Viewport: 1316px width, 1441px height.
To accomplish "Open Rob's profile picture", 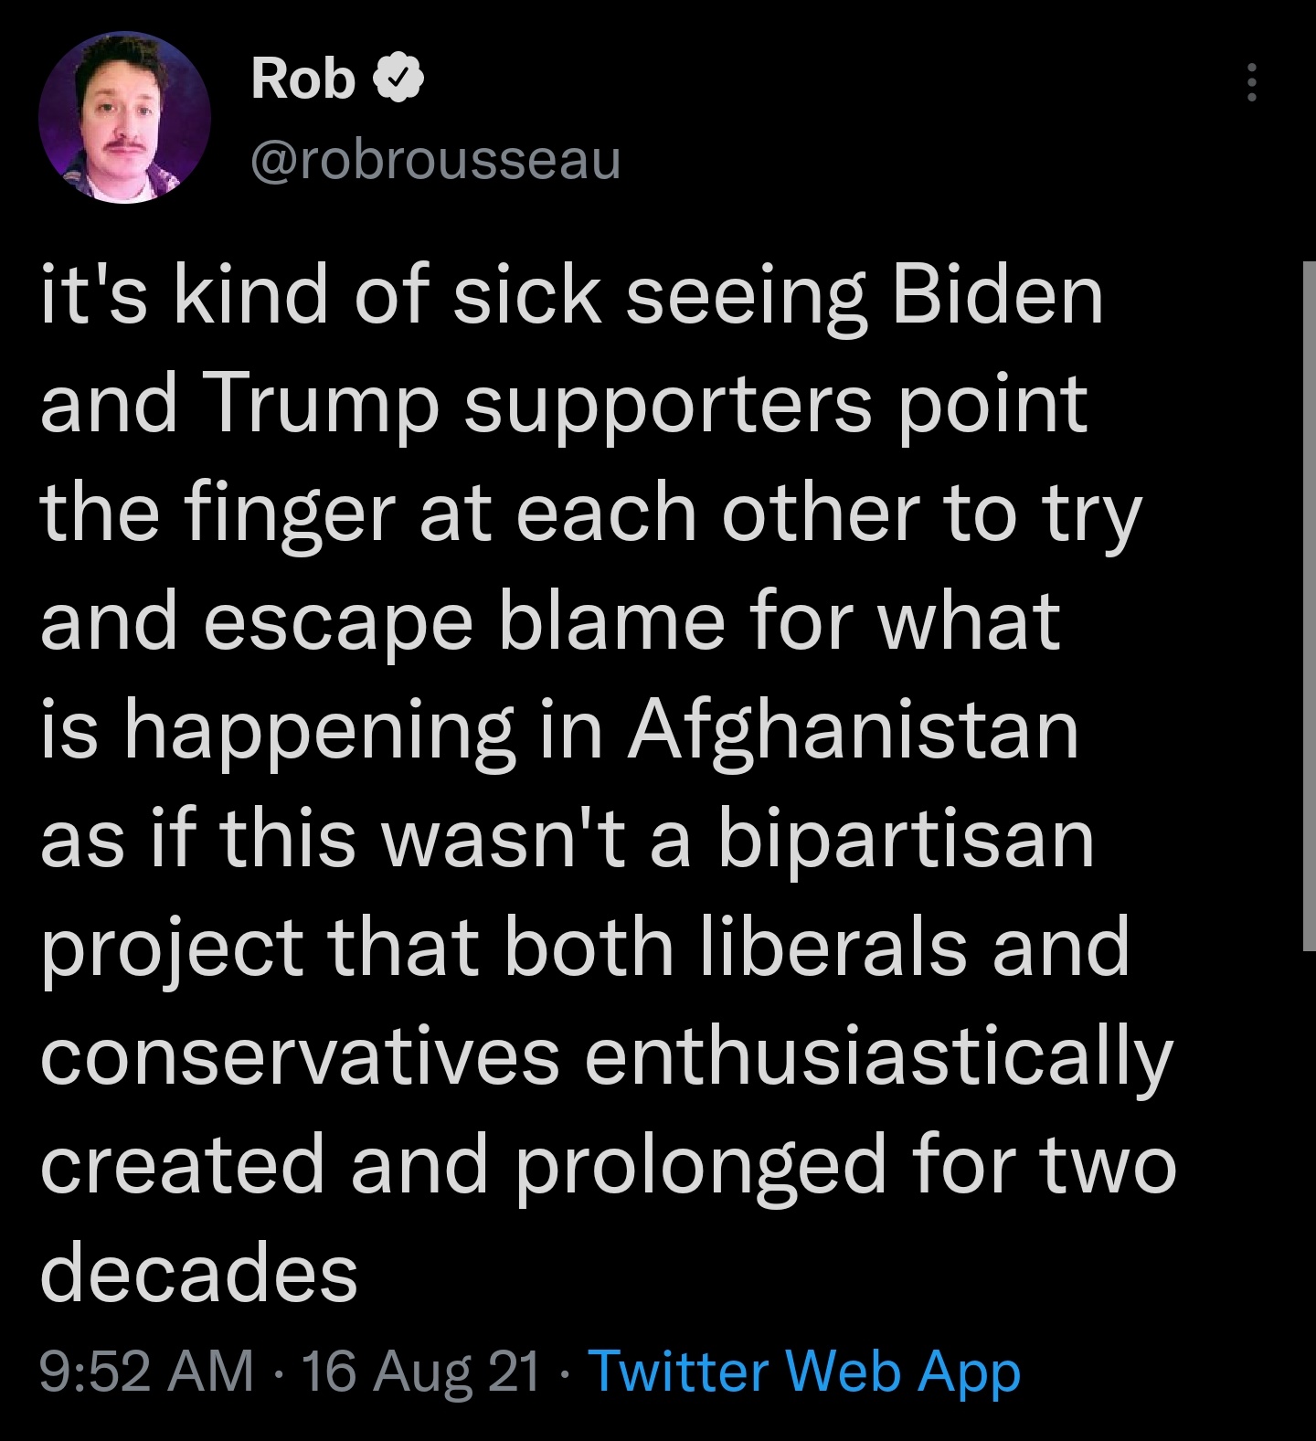I will click(x=124, y=117).
